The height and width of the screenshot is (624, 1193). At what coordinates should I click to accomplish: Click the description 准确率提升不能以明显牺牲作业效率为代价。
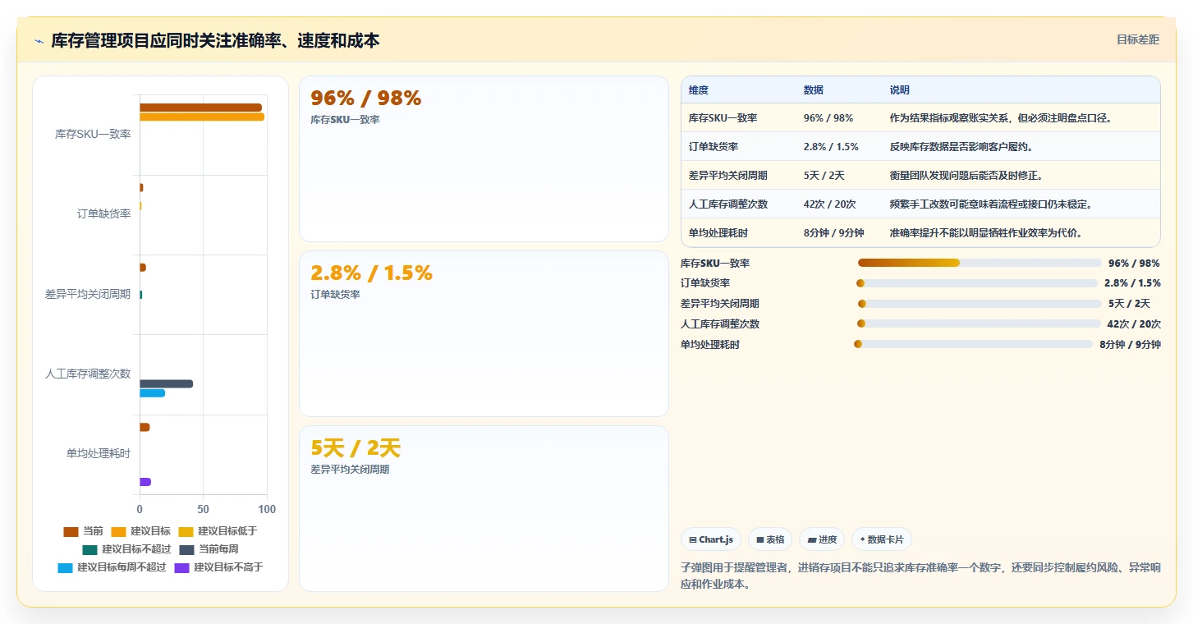[x=986, y=233]
